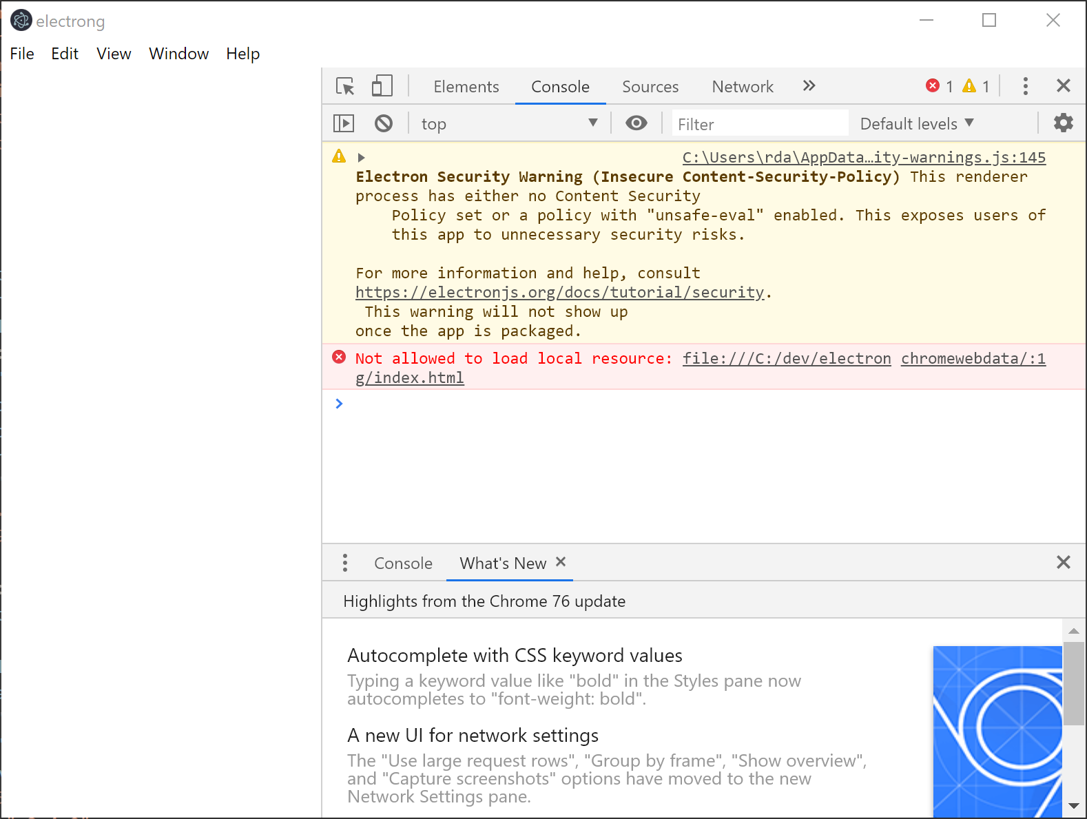Open the File menu
This screenshot has height=819, width=1087.
(22, 54)
